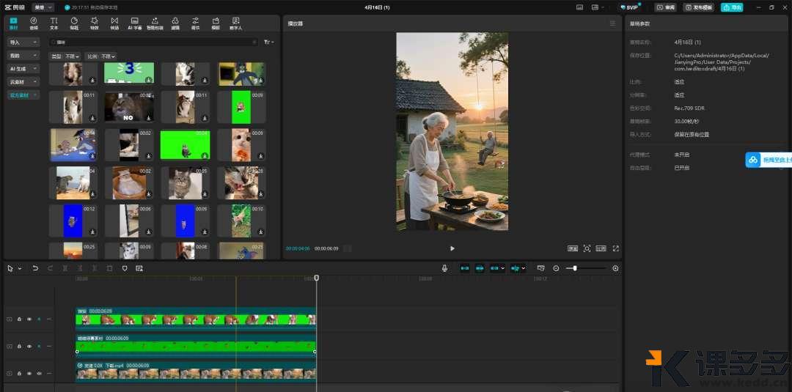
Task: Open the Stickers (贴纸) panel
Action: 74,23
